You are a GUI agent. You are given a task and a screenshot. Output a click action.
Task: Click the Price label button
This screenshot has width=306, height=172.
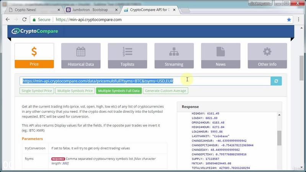tap(34, 64)
